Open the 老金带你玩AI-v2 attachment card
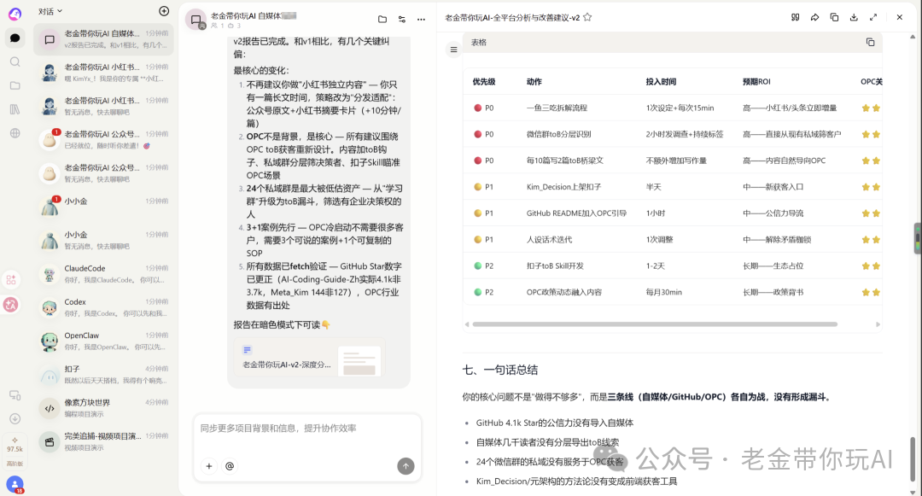Viewport: 922px width, 496px height. (x=310, y=358)
